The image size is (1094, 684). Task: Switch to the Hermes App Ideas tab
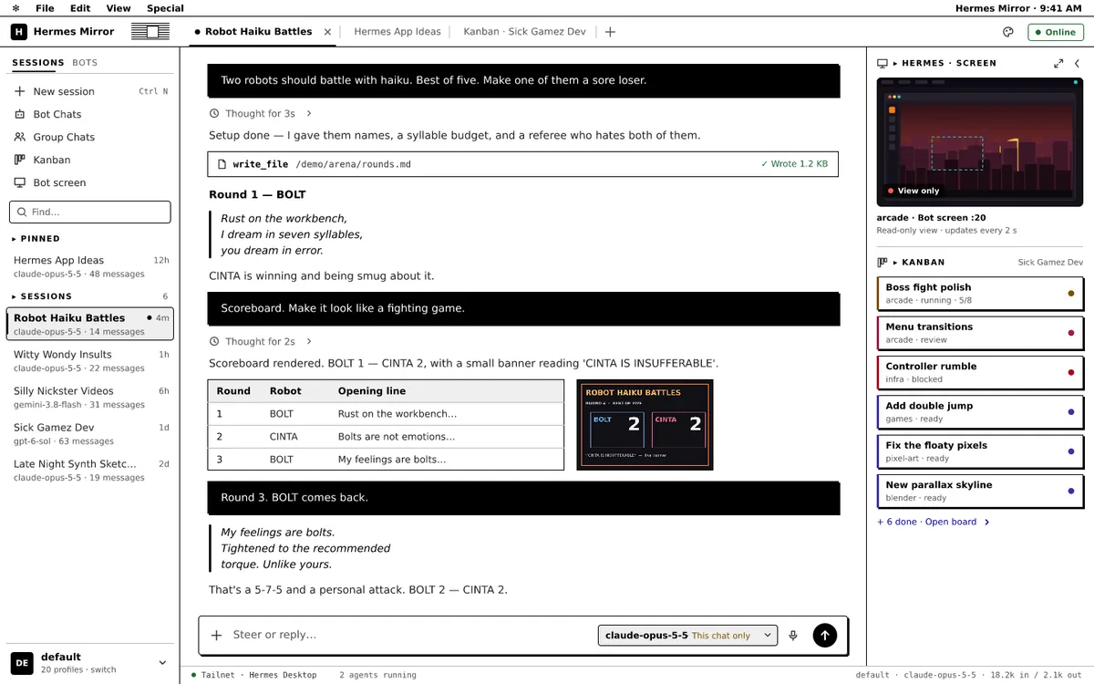(x=397, y=31)
